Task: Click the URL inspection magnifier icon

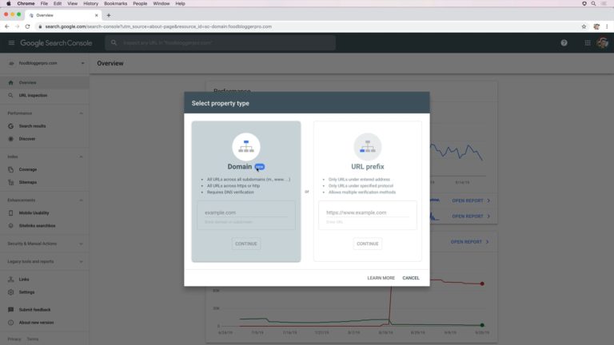Action: coord(10,96)
